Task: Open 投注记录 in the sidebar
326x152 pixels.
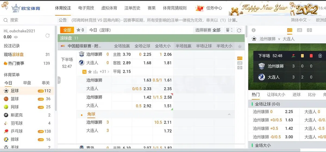Action: 12,46
